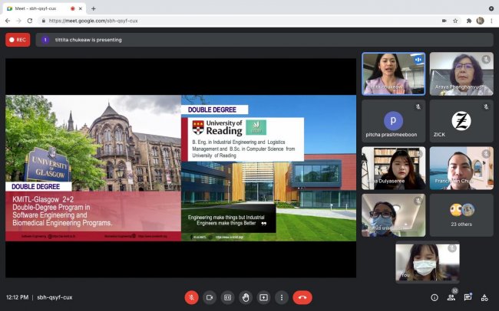This screenshot has height=311, width=499.
Task: Open the Activities panel icon
Action: pos(484,297)
